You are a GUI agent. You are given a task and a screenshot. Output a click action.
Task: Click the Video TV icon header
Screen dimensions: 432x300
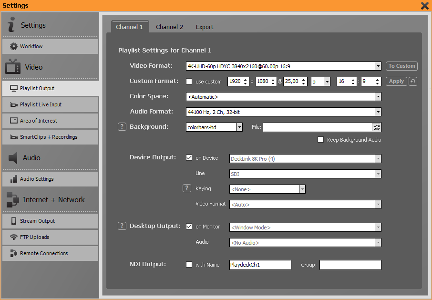(x=13, y=66)
